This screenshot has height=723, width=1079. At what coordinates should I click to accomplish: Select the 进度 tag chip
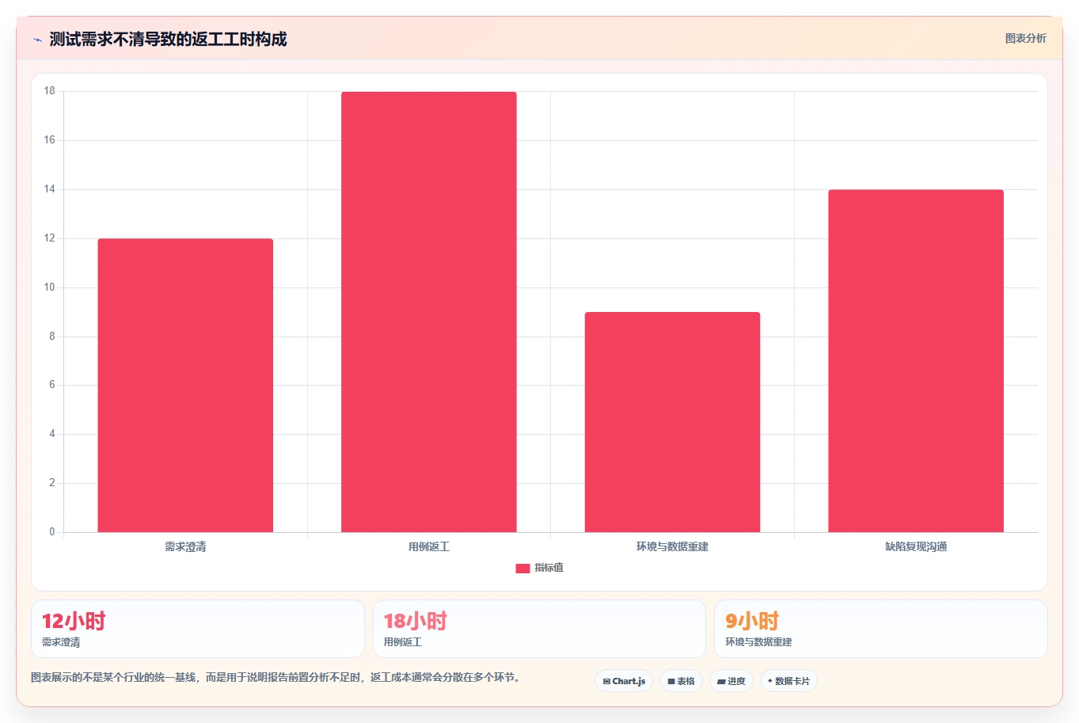731,681
